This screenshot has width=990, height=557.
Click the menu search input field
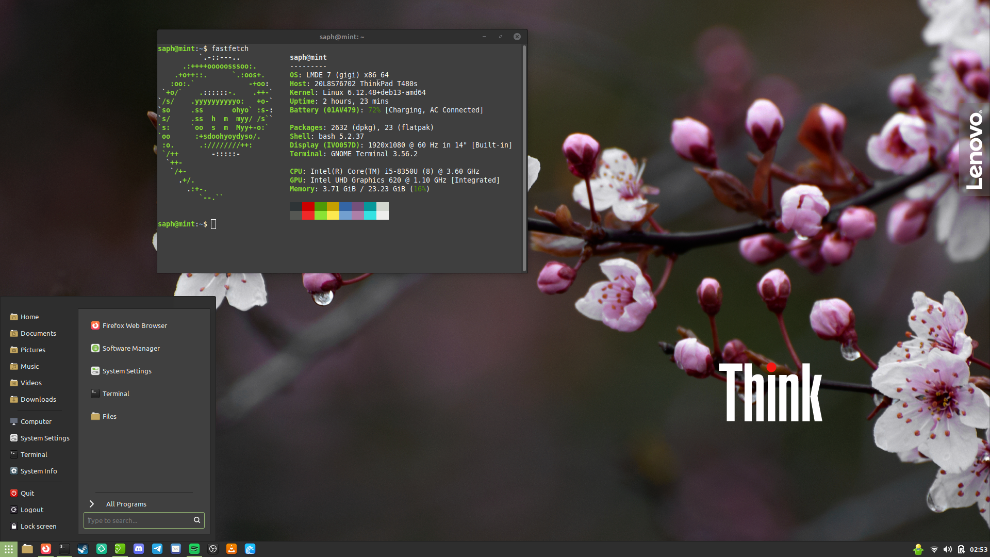[138, 520]
